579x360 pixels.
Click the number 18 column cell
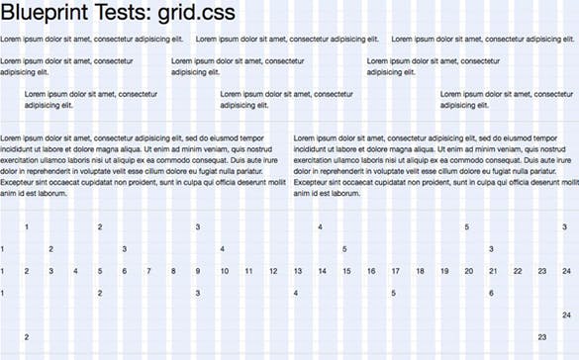point(421,271)
